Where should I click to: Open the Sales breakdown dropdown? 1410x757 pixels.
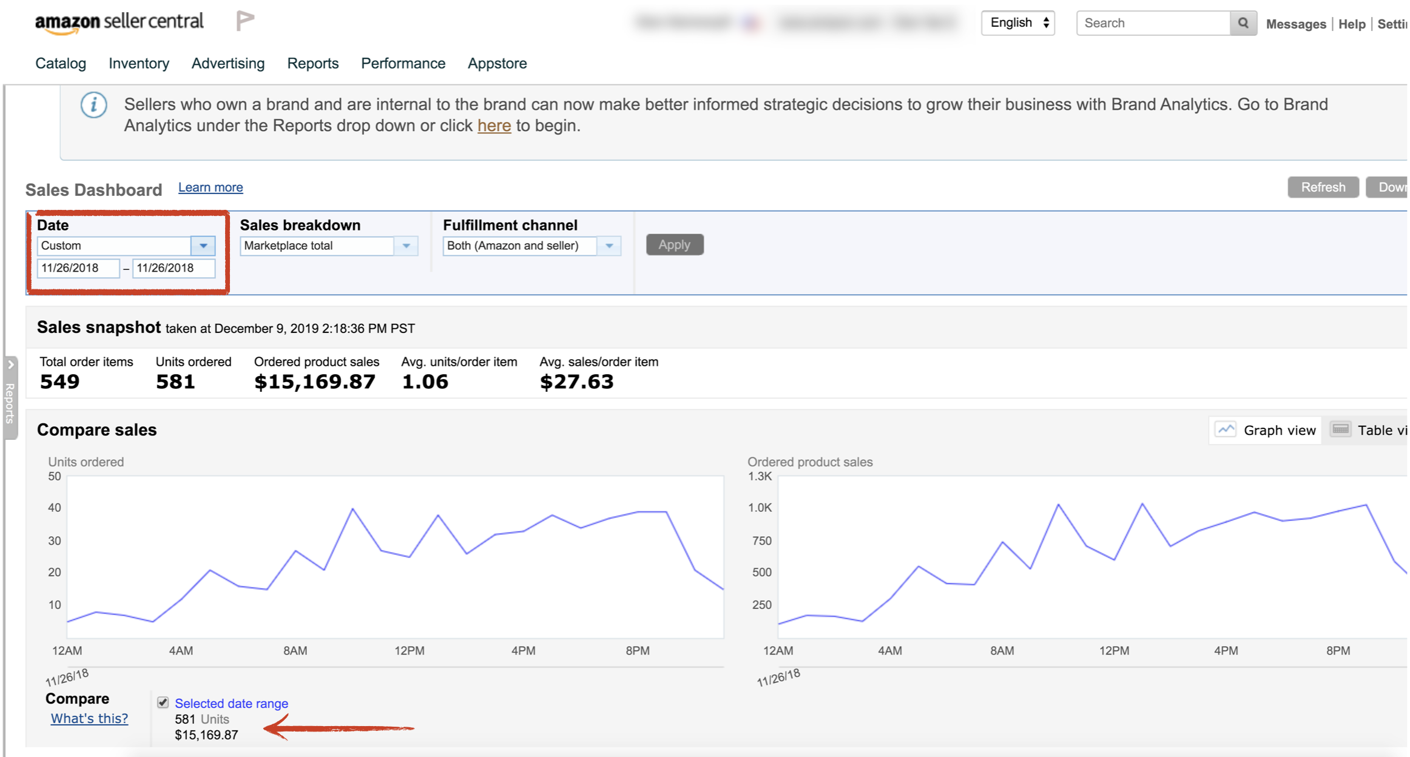[x=329, y=246]
